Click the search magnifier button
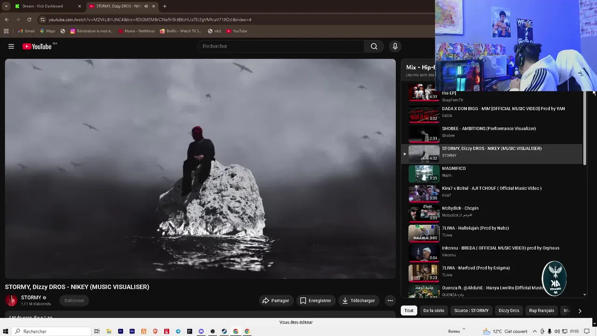Viewport: 597px width, 336px height. pos(374,46)
